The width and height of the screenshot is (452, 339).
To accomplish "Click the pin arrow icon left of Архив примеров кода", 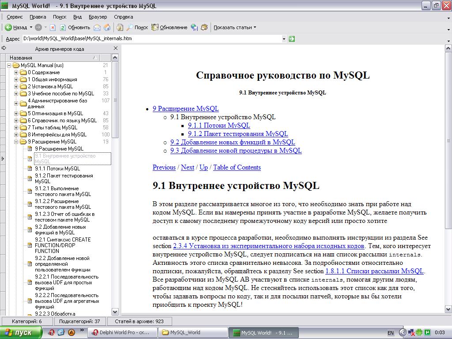I will coord(4,48).
